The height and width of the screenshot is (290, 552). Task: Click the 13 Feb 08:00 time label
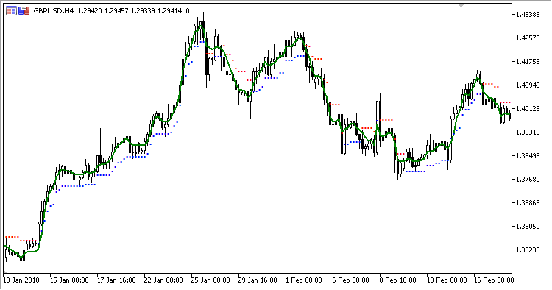pyautogui.click(x=447, y=280)
